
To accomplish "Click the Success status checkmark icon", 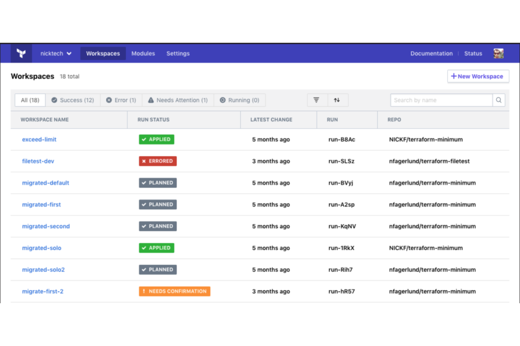I will (54, 100).
